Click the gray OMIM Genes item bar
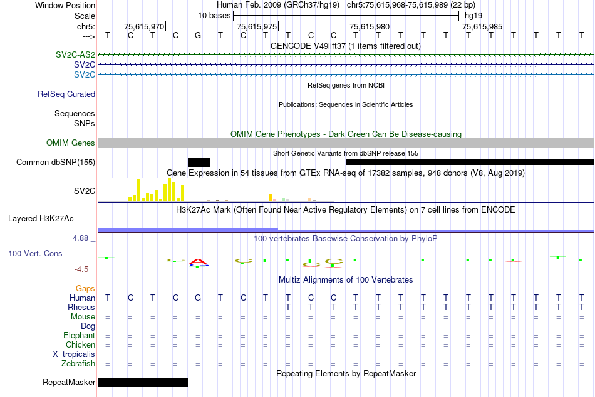595x397 pixels. (346, 143)
